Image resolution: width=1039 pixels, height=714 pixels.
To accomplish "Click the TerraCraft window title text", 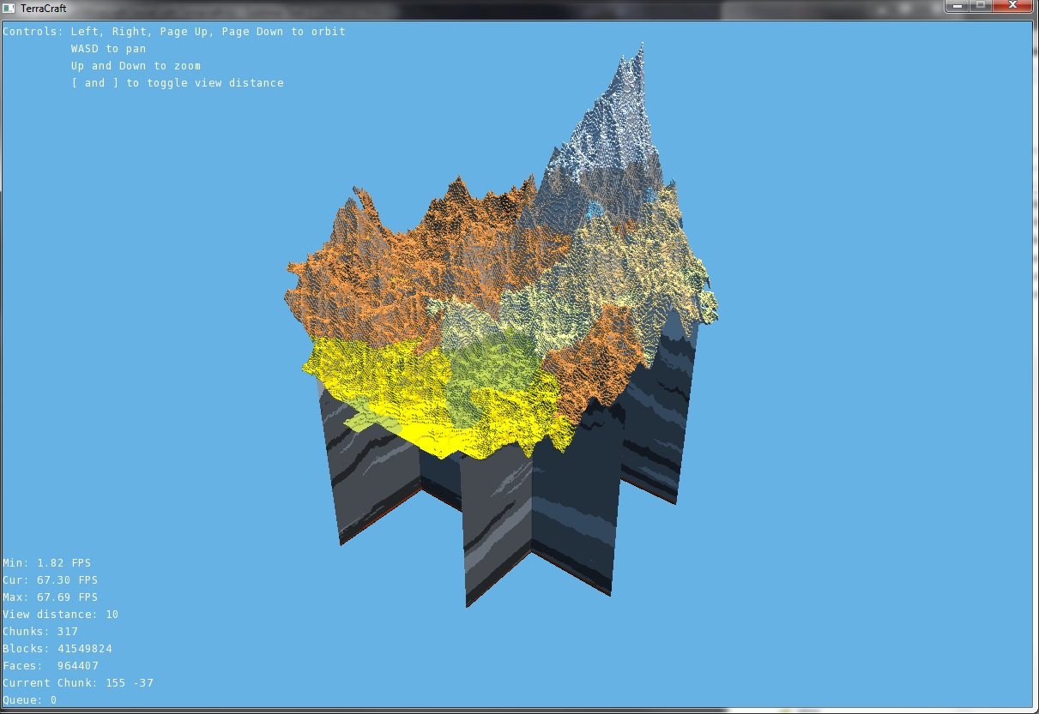I will point(44,8).
